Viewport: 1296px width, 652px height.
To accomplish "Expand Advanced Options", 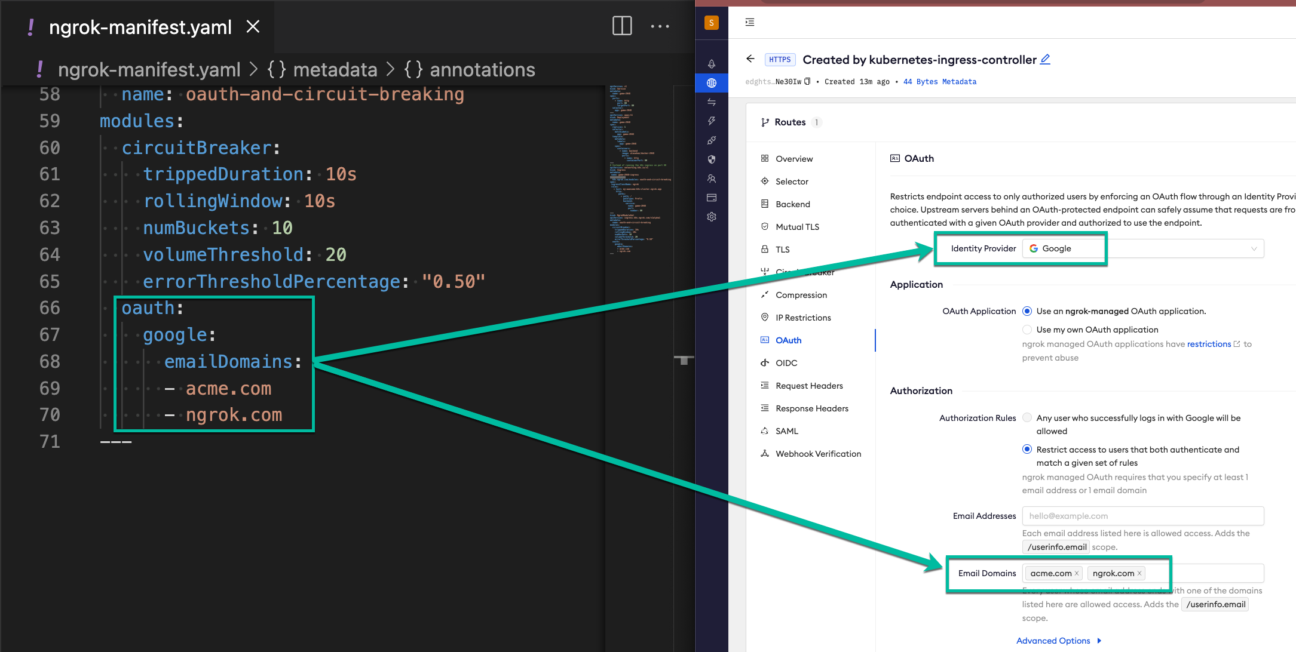I will point(1059,641).
